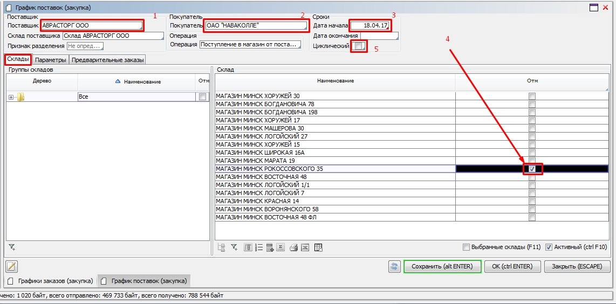This screenshot has width=616, height=304.
Task: Open the Поставщик dropdown field
Action: point(92,25)
